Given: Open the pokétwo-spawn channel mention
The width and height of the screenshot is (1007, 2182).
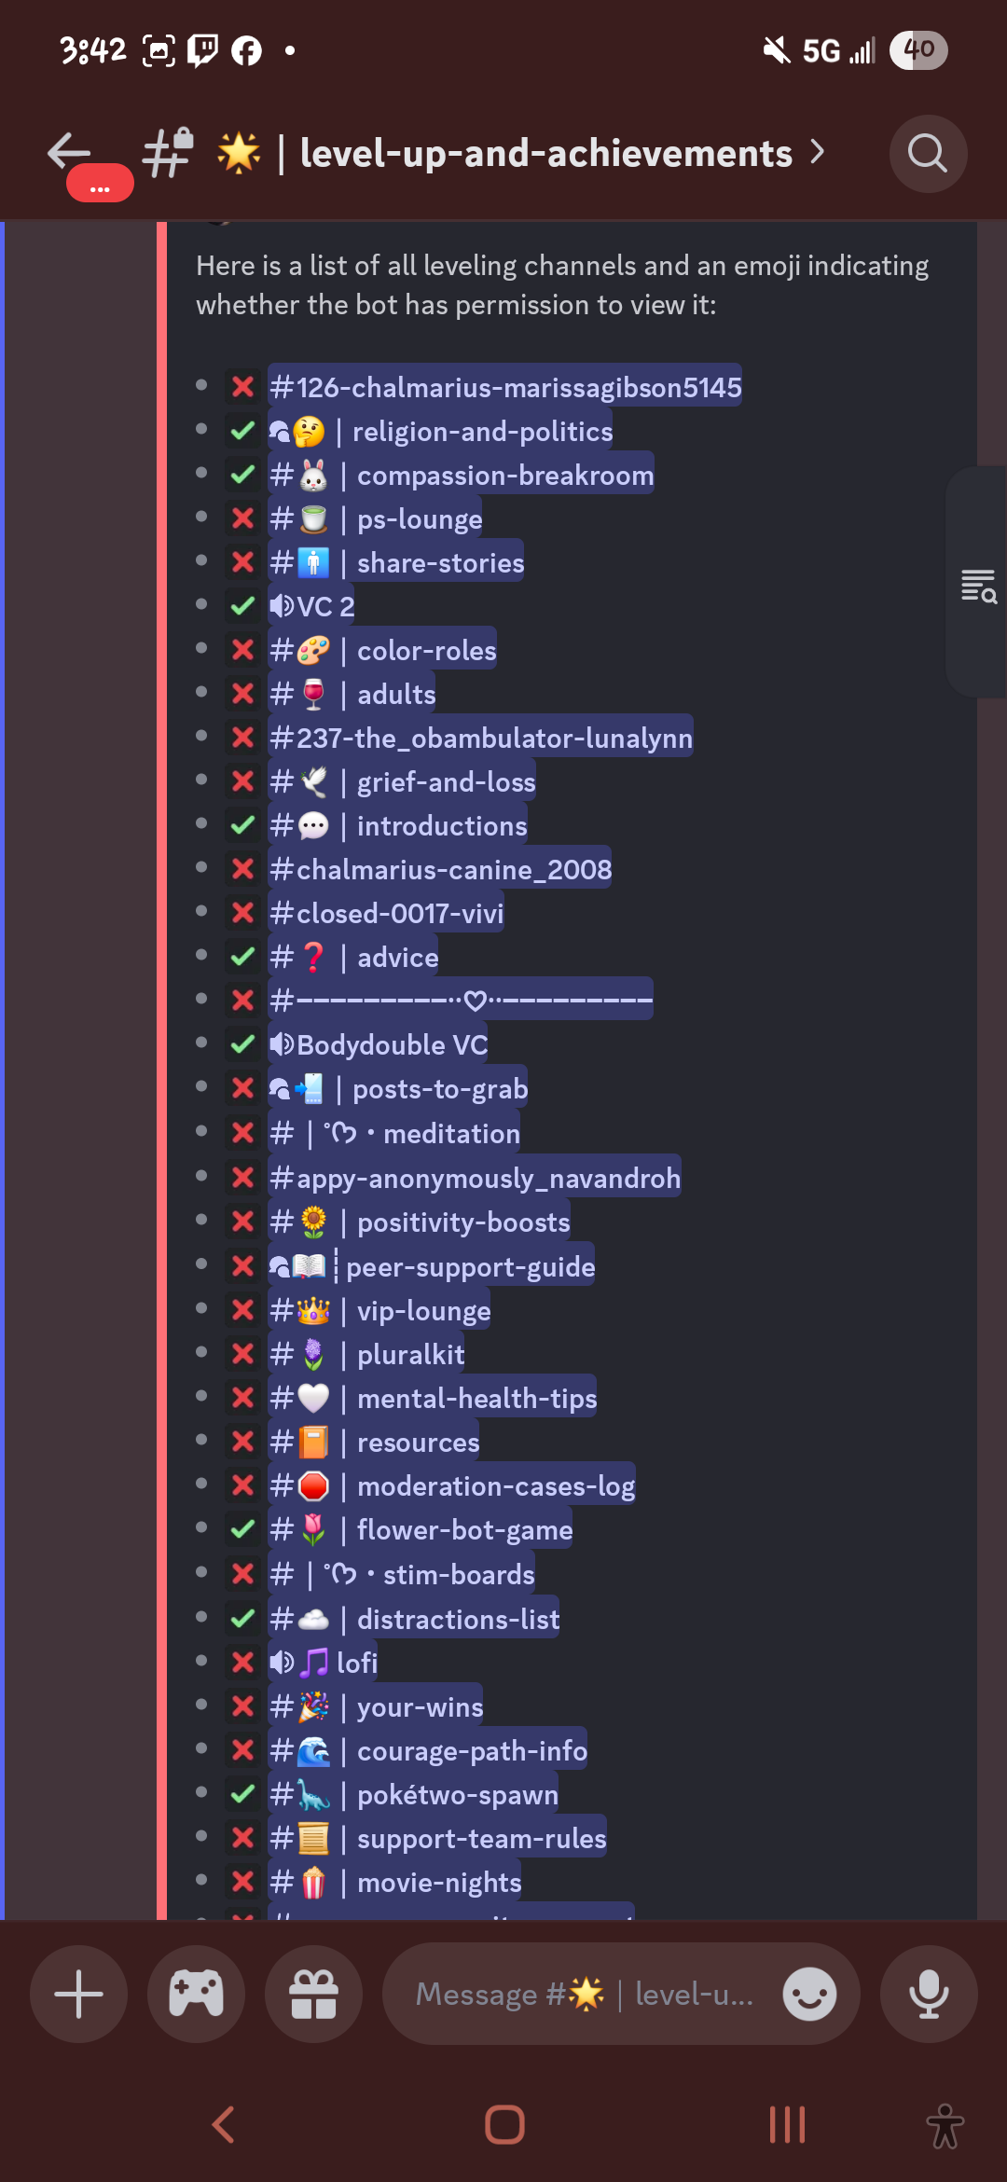Looking at the screenshot, I should point(413,1794).
